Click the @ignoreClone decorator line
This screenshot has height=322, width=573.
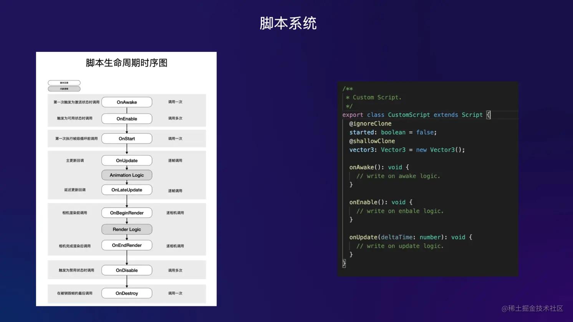point(370,124)
